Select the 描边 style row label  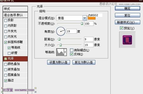coord(11,80)
